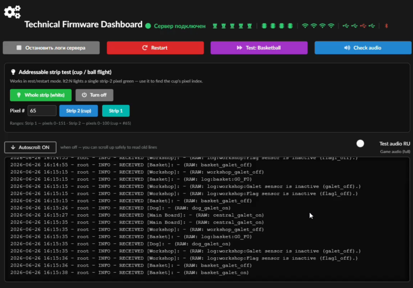This screenshot has height=288, width=413.
Task: Click the gears logo icon
Action: click(13, 12)
